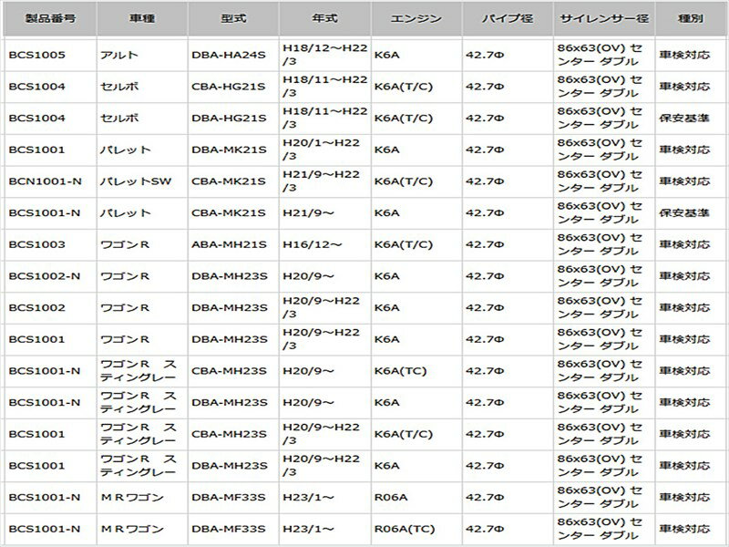
Task: Click product number BCS1005
Action: [36, 55]
